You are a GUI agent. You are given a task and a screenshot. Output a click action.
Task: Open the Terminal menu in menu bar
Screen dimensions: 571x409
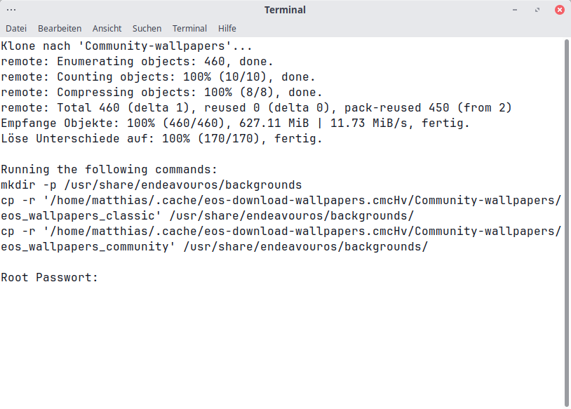[189, 29]
